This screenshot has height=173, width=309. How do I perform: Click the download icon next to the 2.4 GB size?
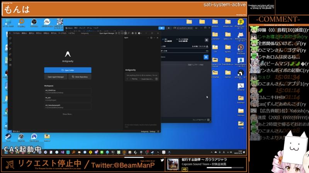pyautogui.click(x=207, y=46)
